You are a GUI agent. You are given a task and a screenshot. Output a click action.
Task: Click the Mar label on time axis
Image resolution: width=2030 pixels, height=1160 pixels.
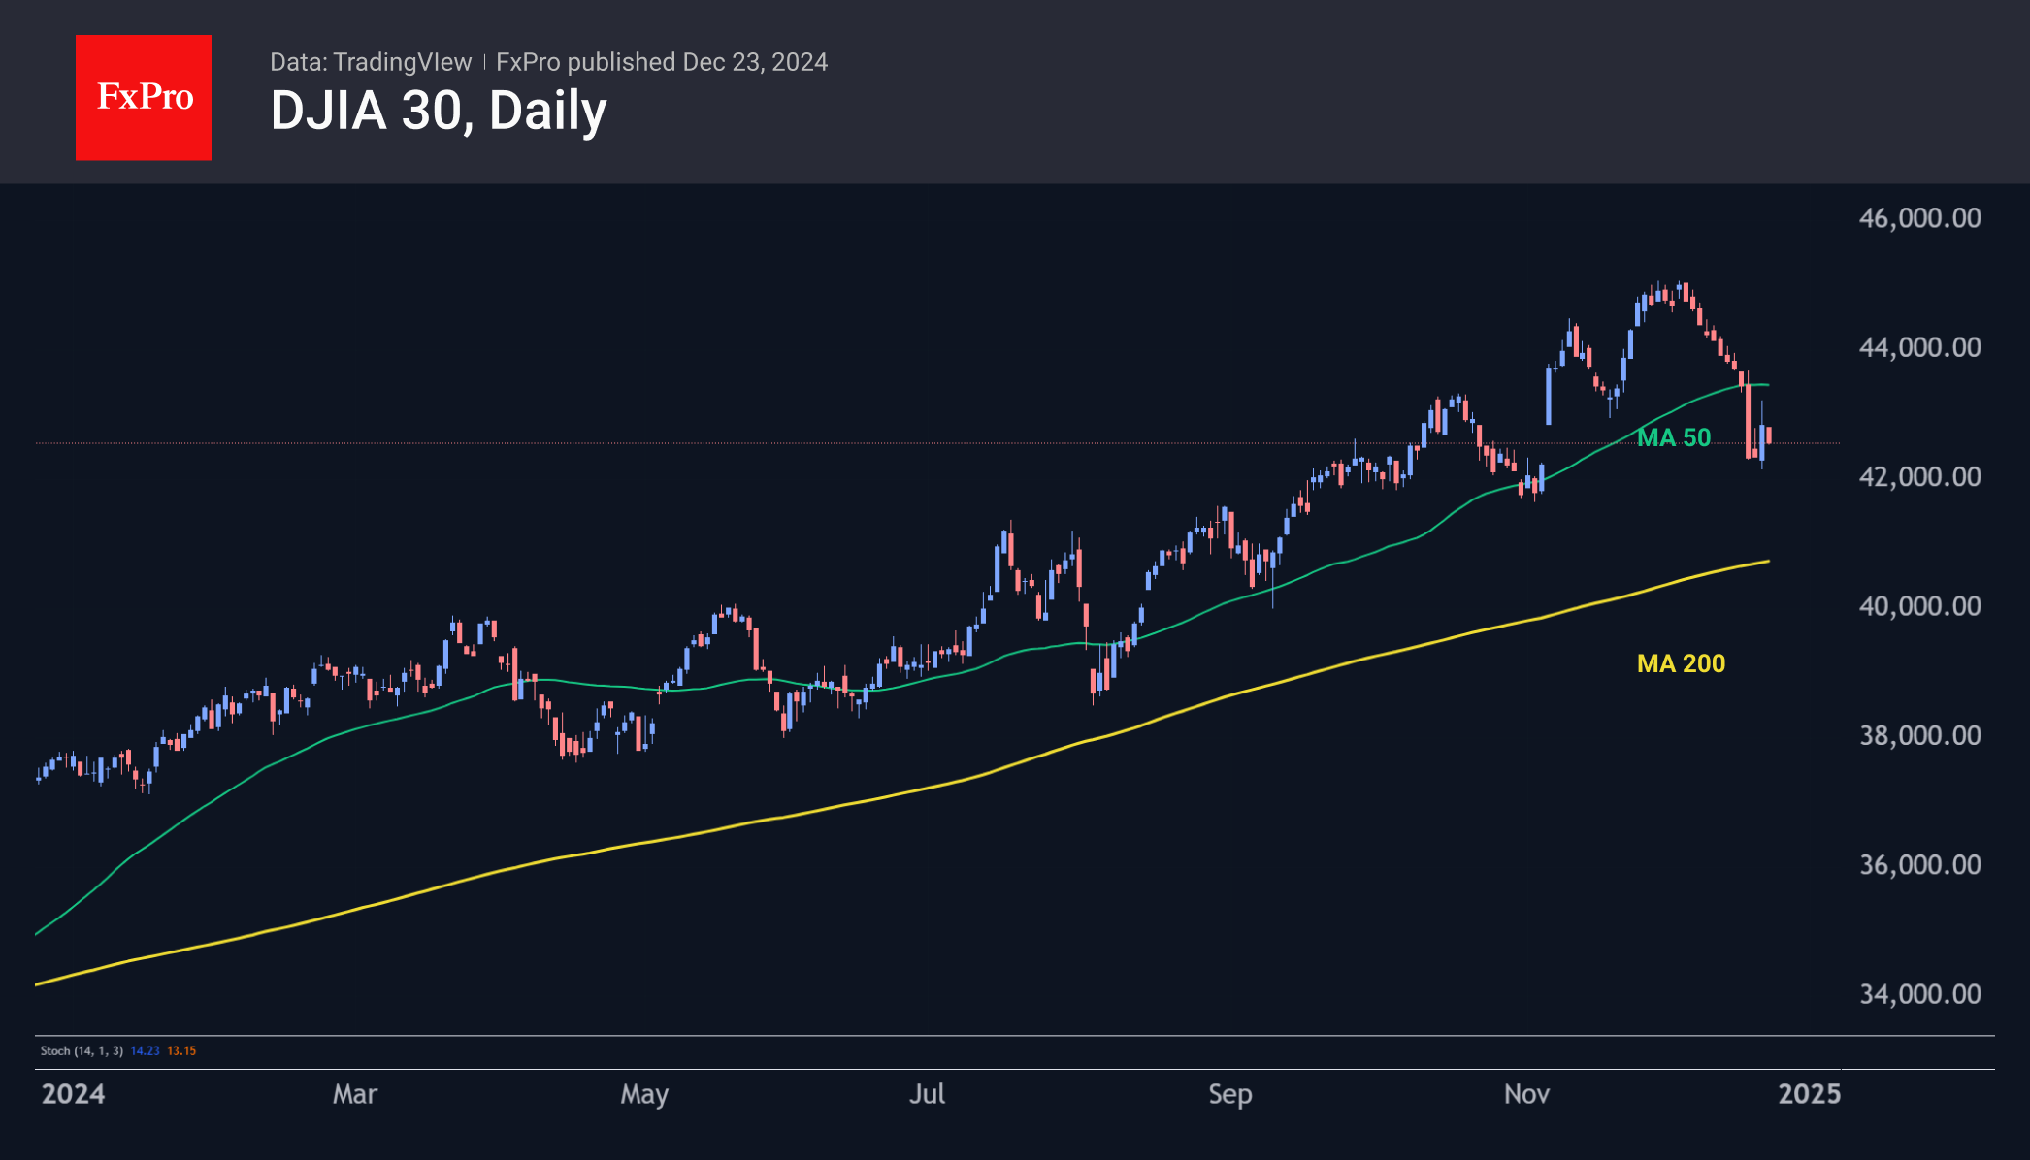tap(354, 1094)
